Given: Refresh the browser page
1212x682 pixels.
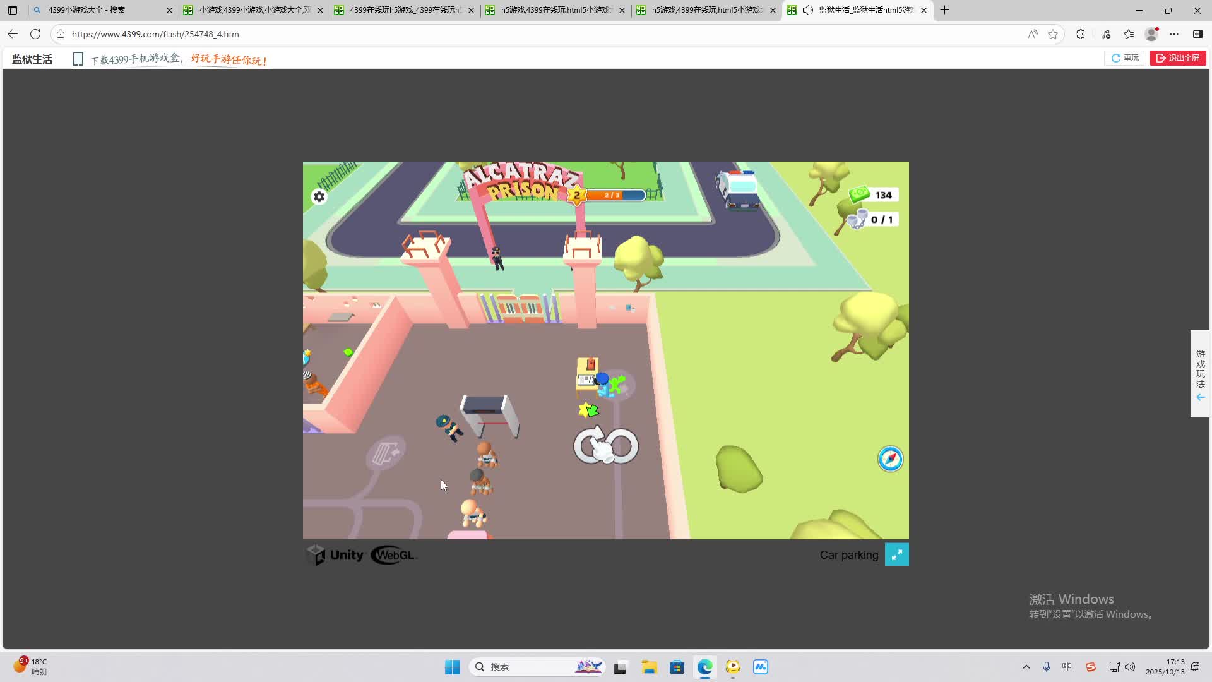Looking at the screenshot, I should (35, 34).
